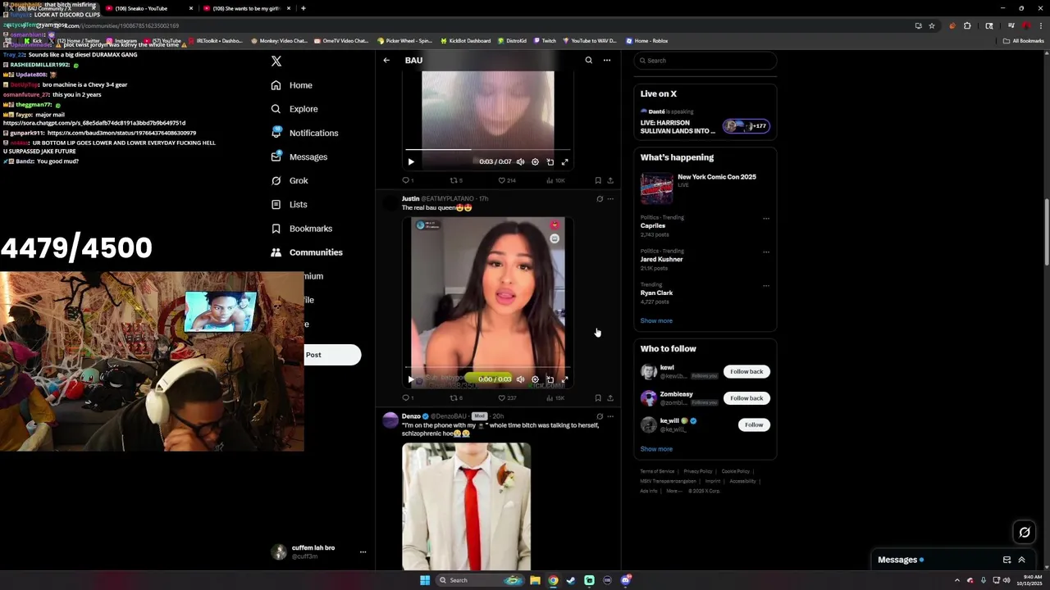Open settings gear on Justin's video
Screen dimensions: 1050x590
pos(535,379)
